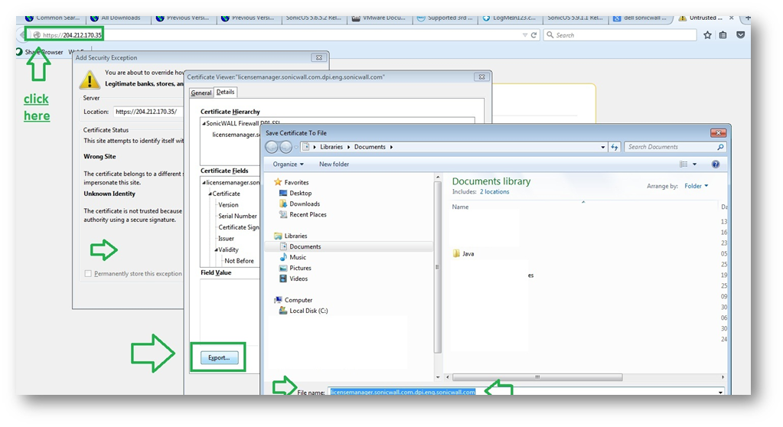Image resolution: width=783 pixels, height=427 pixels.
Task: Click the help icon in Save dialog
Action: pos(716,165)
